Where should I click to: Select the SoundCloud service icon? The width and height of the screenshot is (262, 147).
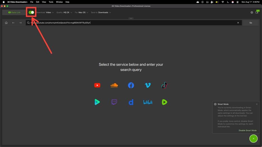[114, 85]
